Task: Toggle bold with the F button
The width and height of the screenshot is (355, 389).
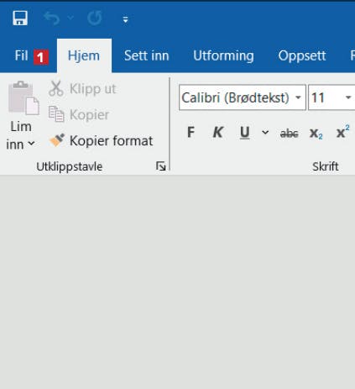Action: pos(191,133)
